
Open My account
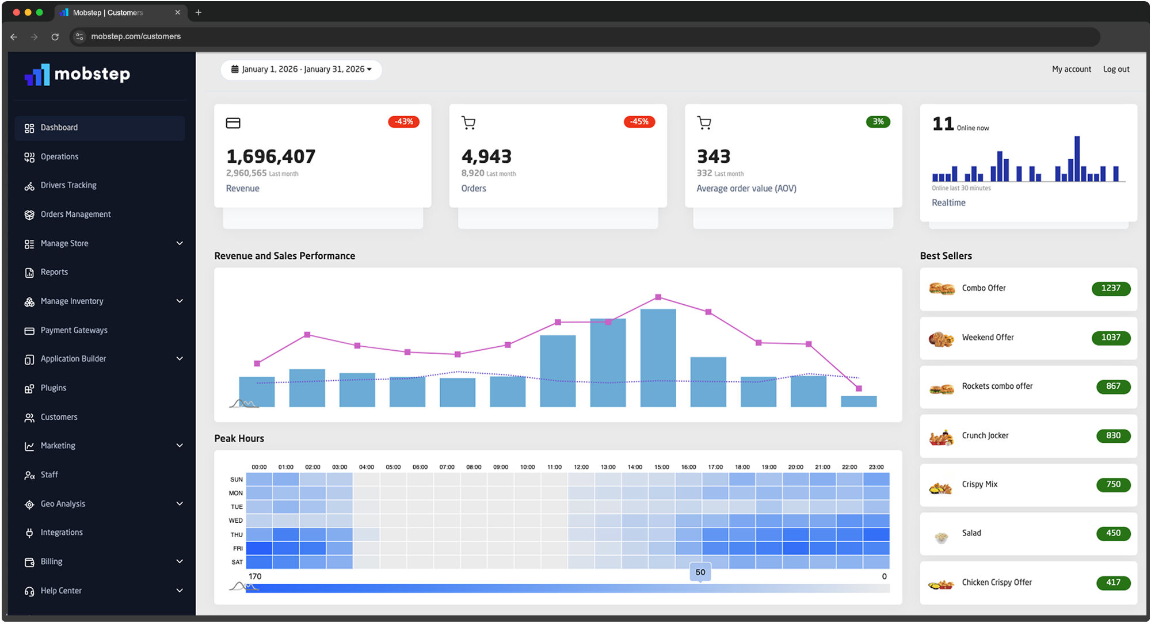click(x=1071, y=69)
